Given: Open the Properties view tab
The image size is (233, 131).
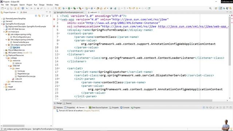Looking at the screenshot, I should (70, 108).
